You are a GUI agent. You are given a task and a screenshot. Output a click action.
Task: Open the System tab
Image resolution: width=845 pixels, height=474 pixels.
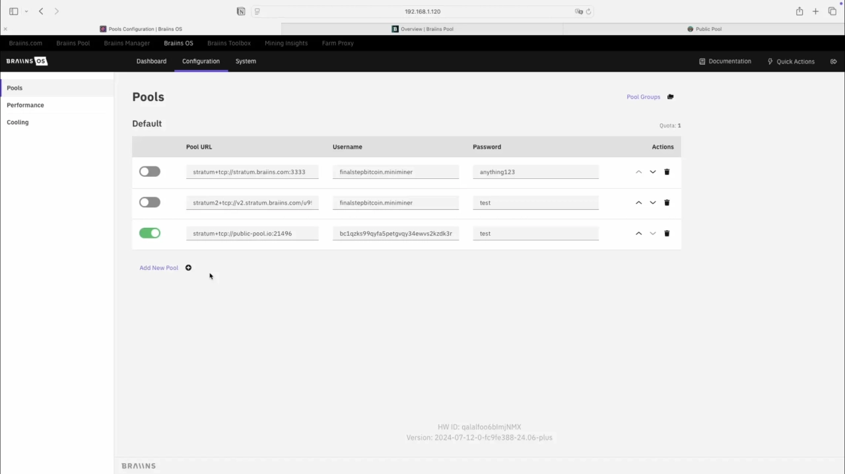(x=246, y=61)
